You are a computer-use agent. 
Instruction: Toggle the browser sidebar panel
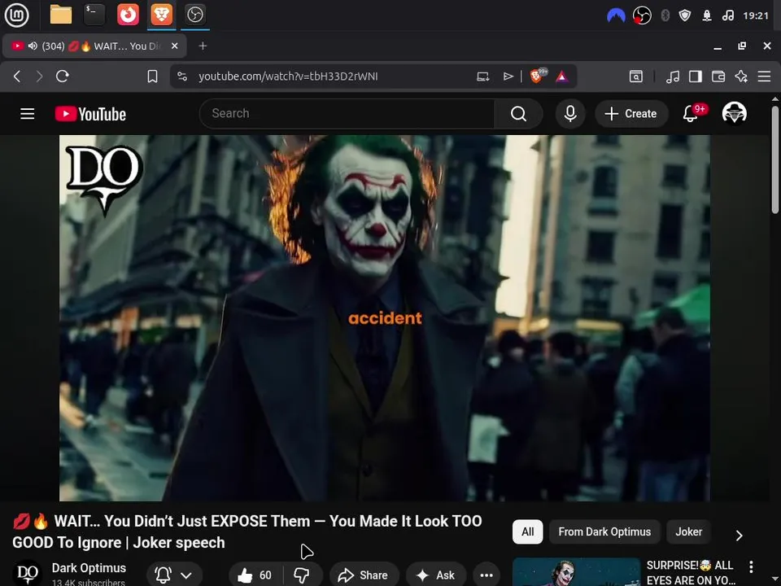point(696,77)
